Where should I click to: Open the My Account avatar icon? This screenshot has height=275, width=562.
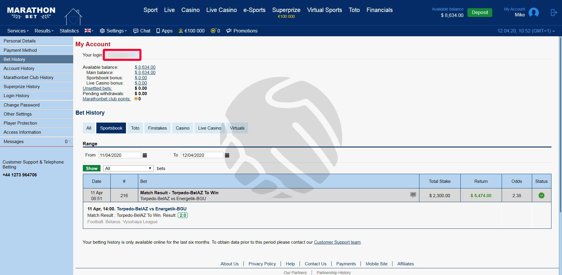[x=534, y=13]
